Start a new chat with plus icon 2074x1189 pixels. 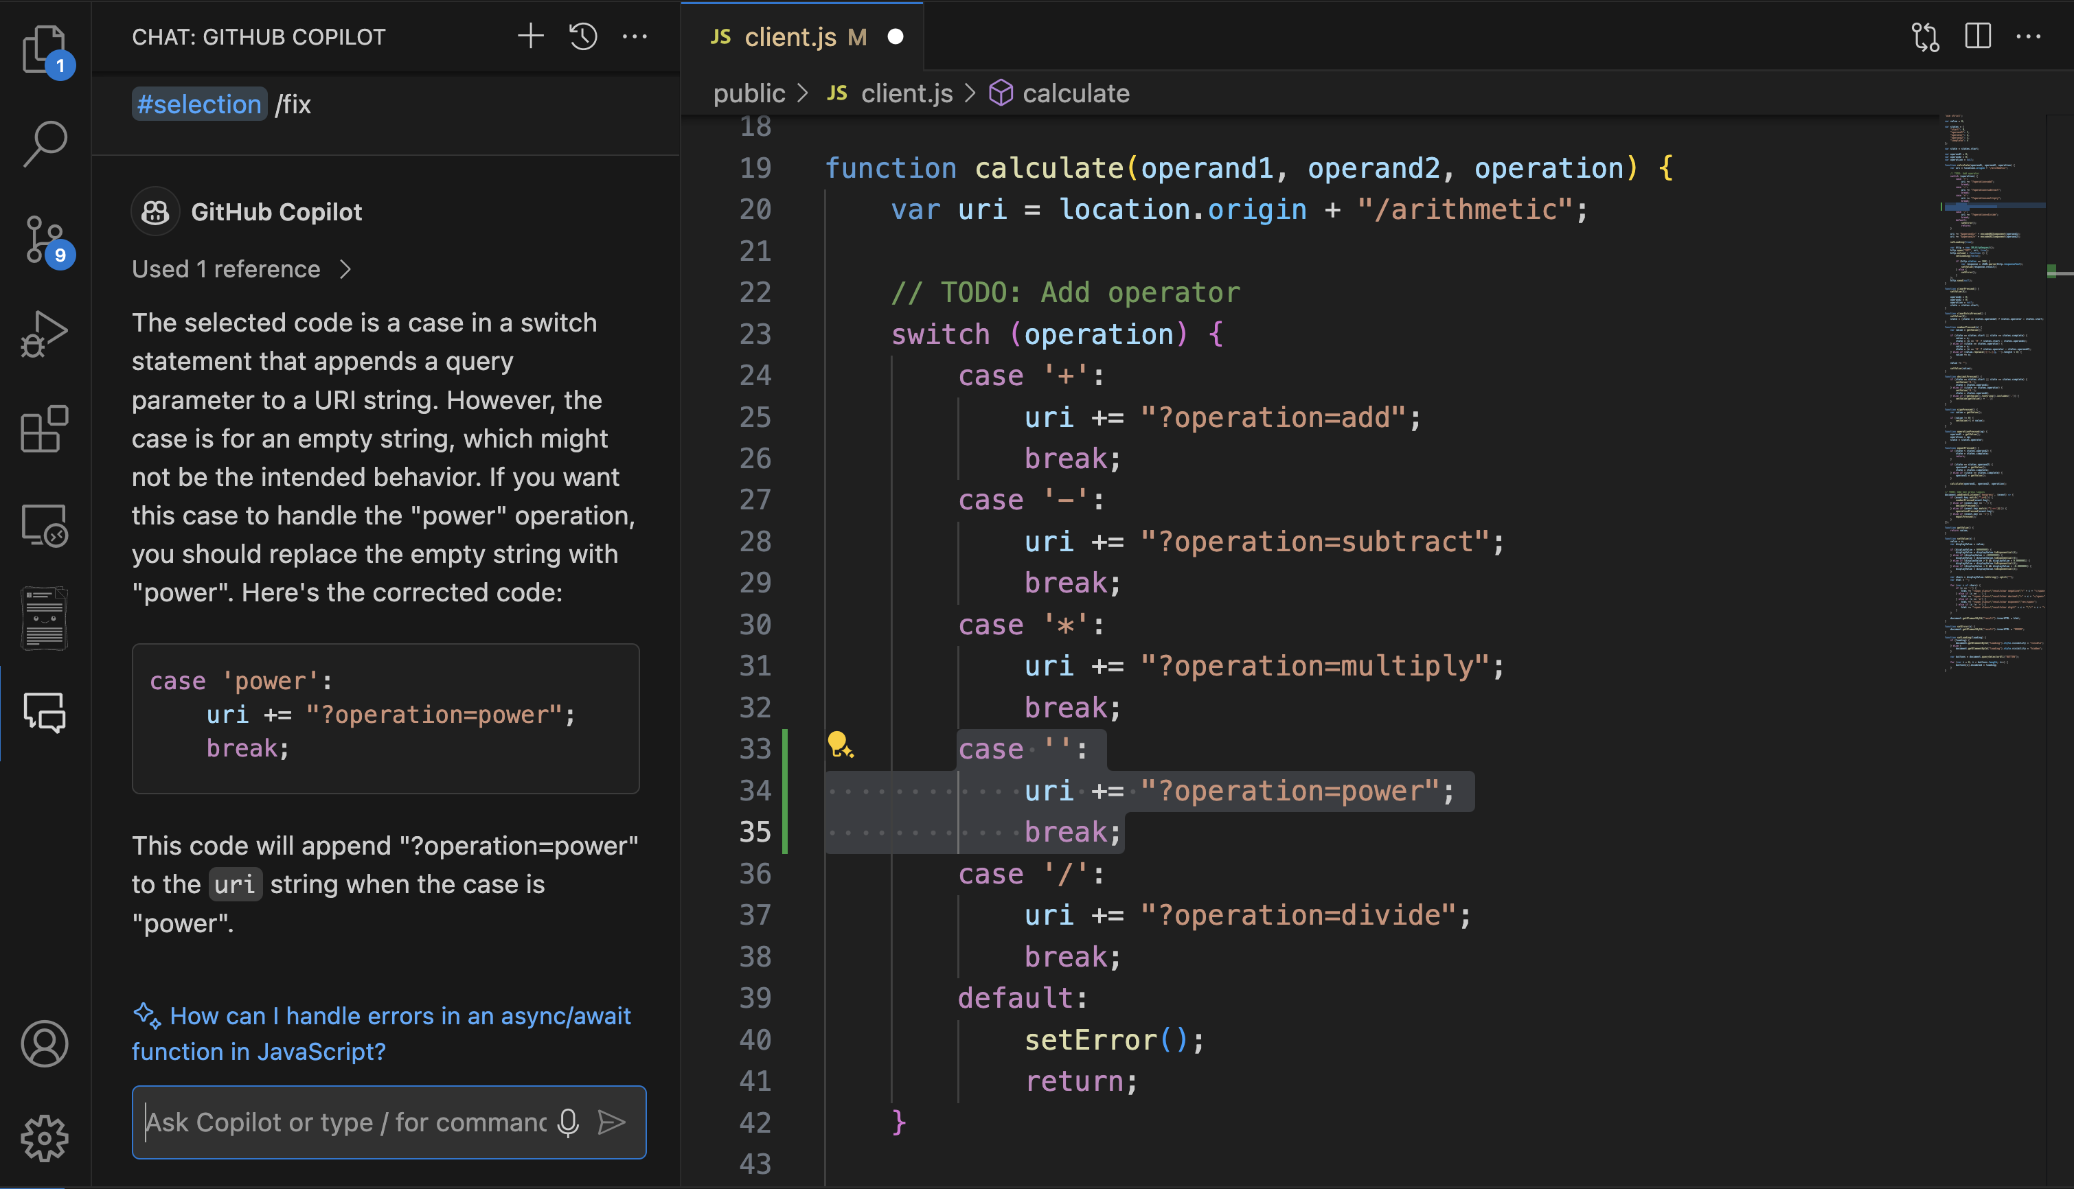pos(530,37)
